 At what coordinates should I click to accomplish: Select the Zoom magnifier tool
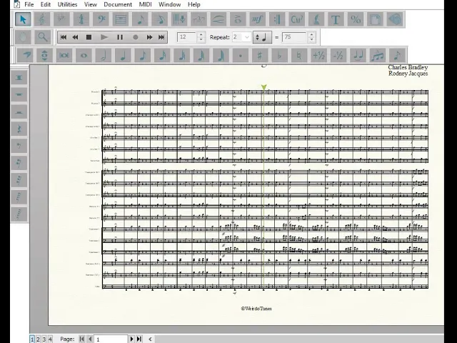43,37
